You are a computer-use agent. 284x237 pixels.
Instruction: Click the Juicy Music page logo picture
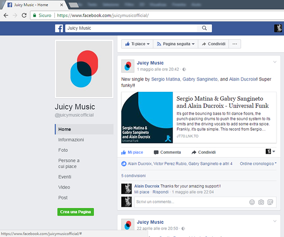pos(84,69)
